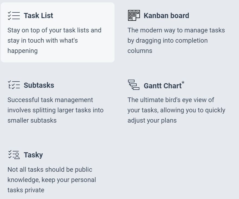Viewport: 239px width, 199px height.
Task: Click the asterisk beside Gantt Chart
Action: [x=183, y=83]
